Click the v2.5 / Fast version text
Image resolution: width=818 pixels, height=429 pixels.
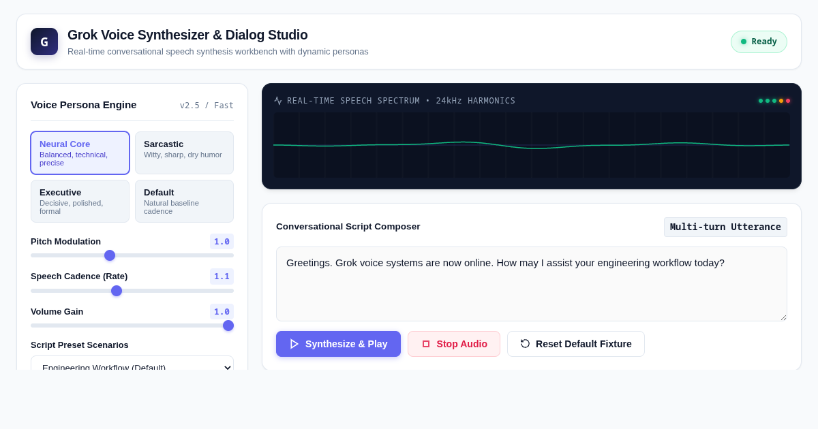[x=207, y=105]
